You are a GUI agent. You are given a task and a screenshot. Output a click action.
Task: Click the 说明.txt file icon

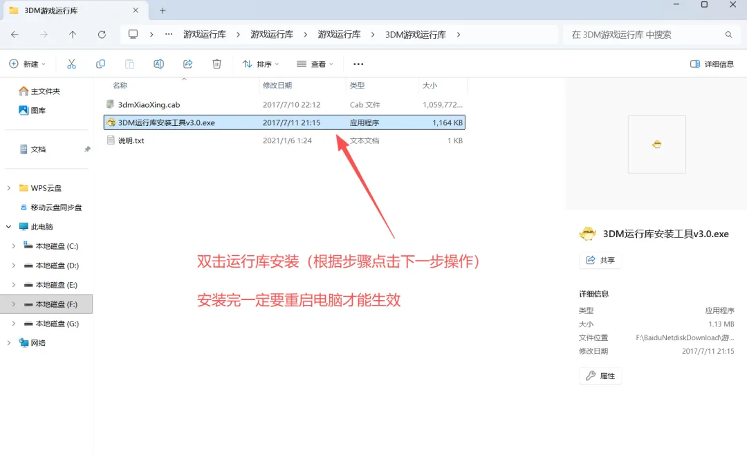pos(111,140)
